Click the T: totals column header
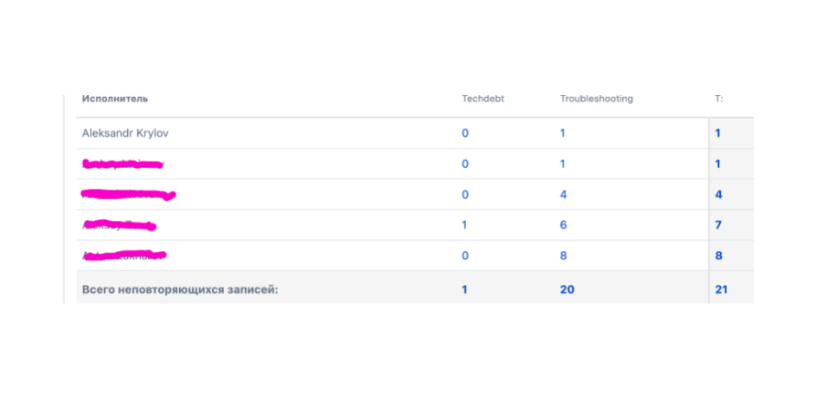 click(719, 99)
